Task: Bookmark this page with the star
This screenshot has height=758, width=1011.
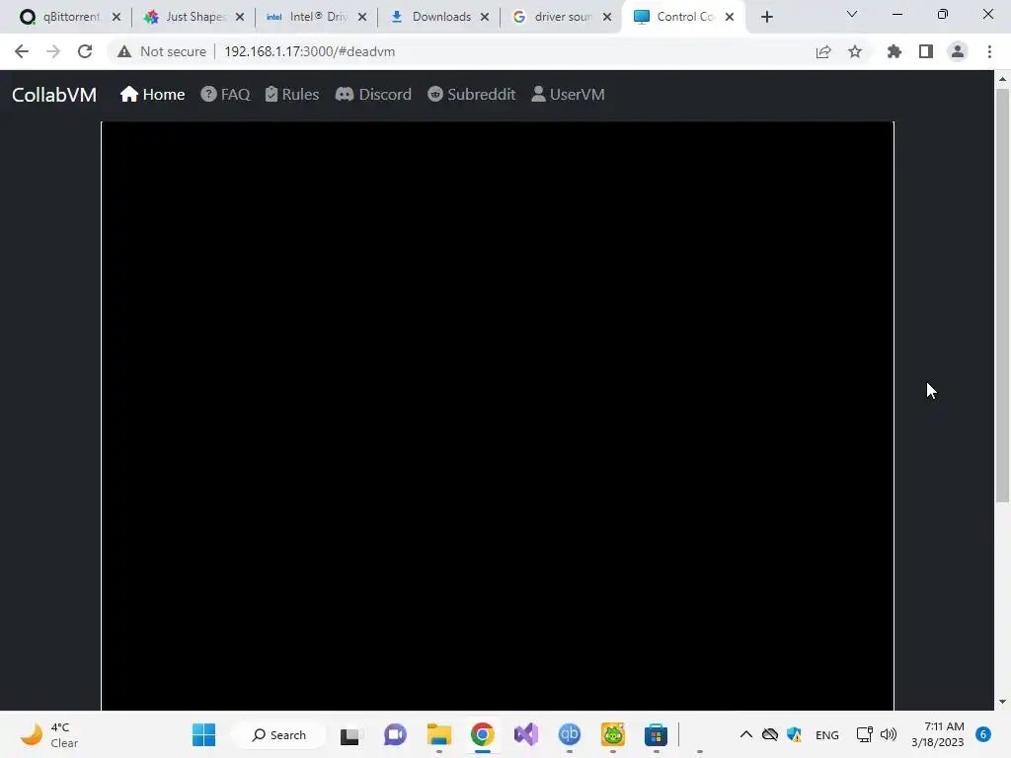Action: [x=855, y=51]
